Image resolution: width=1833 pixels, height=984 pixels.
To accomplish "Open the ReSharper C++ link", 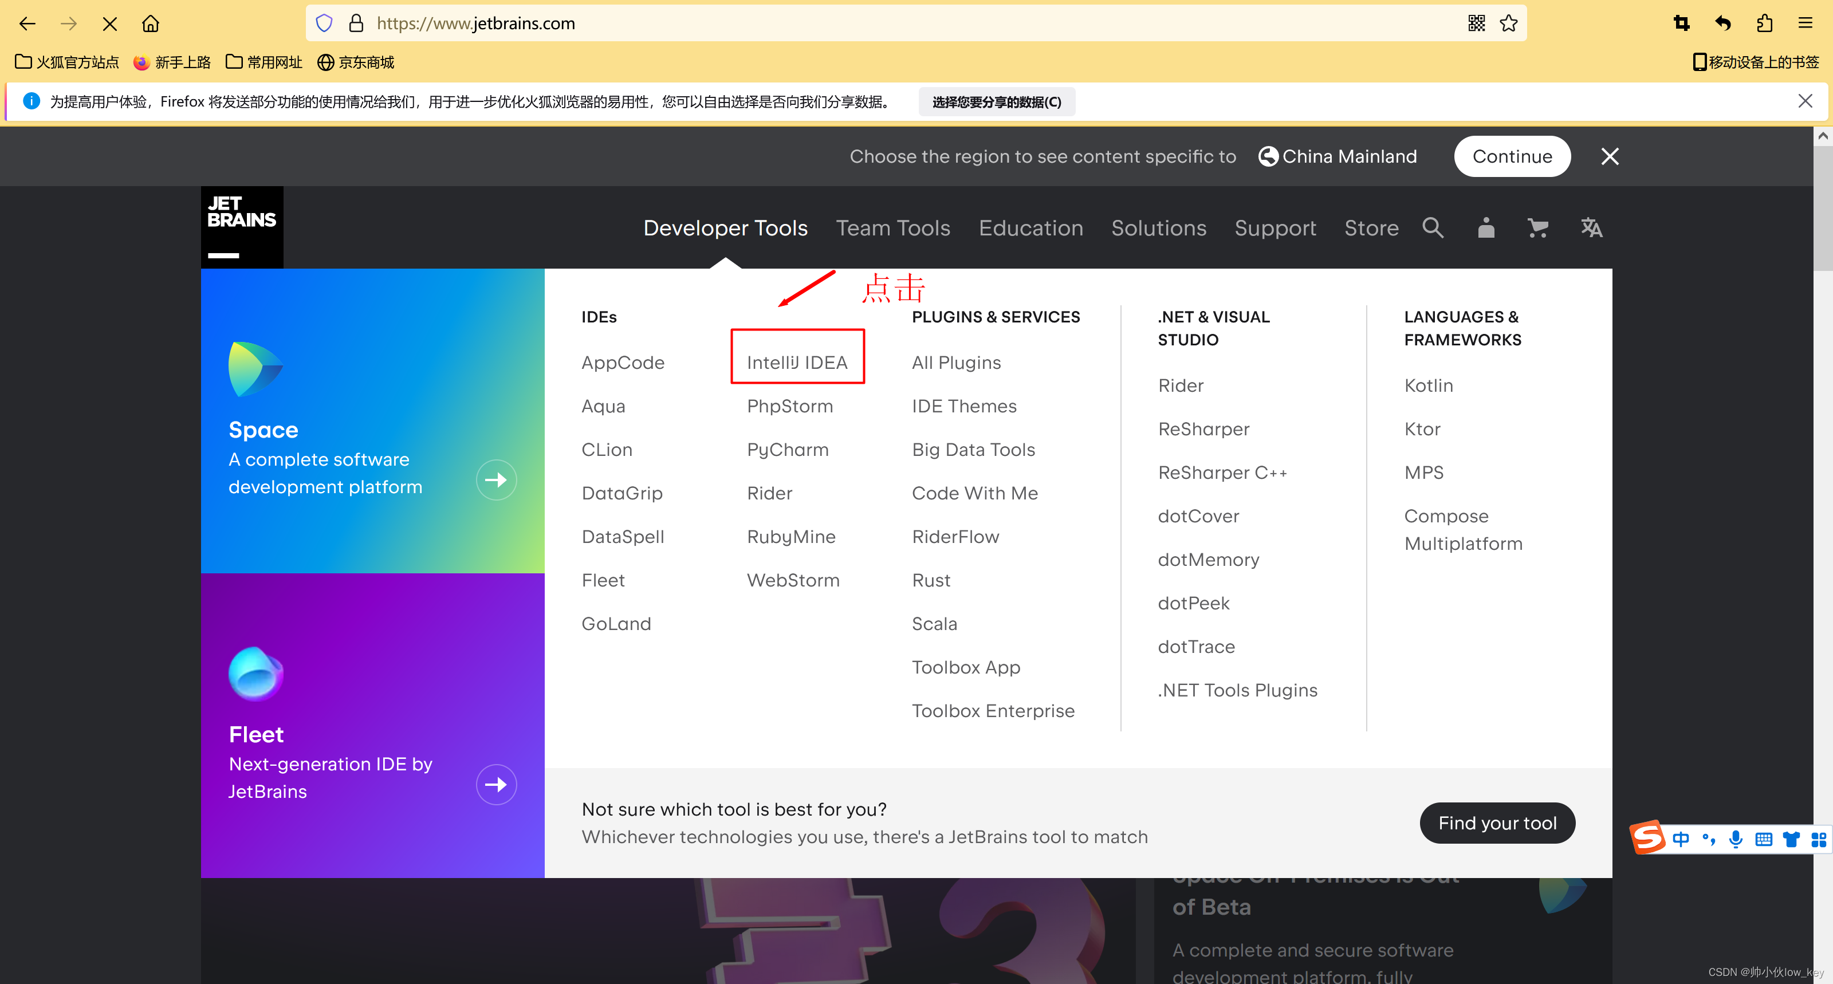I will coord(1222,473).
